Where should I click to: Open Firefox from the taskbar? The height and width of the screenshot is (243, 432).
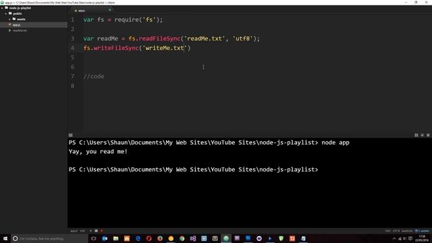tap(160, 238)
